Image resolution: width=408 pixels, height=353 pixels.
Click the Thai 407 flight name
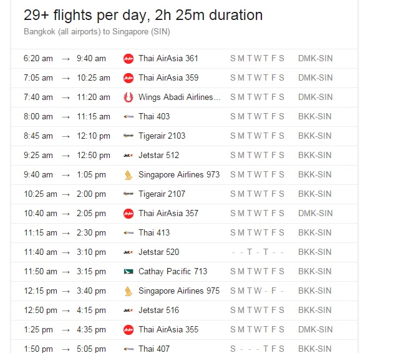click(x=154, y=349)
